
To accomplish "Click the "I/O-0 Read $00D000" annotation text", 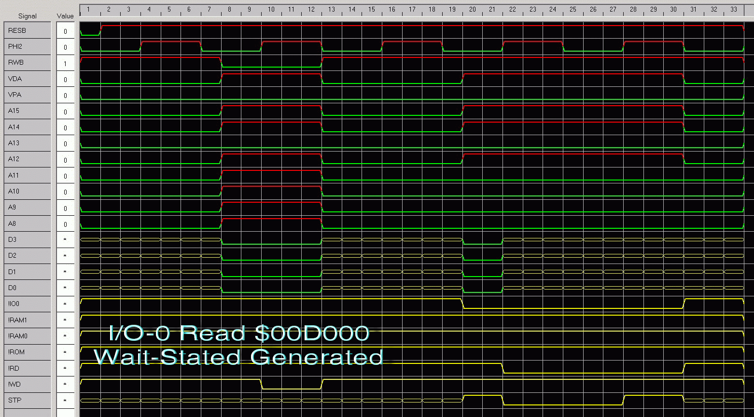I will (239, 333).
